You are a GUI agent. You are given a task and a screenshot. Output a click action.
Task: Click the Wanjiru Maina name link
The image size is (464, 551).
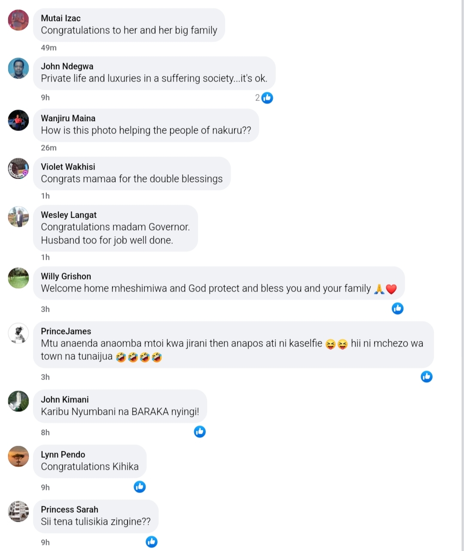pyautogui.click(x=68, y=118)
